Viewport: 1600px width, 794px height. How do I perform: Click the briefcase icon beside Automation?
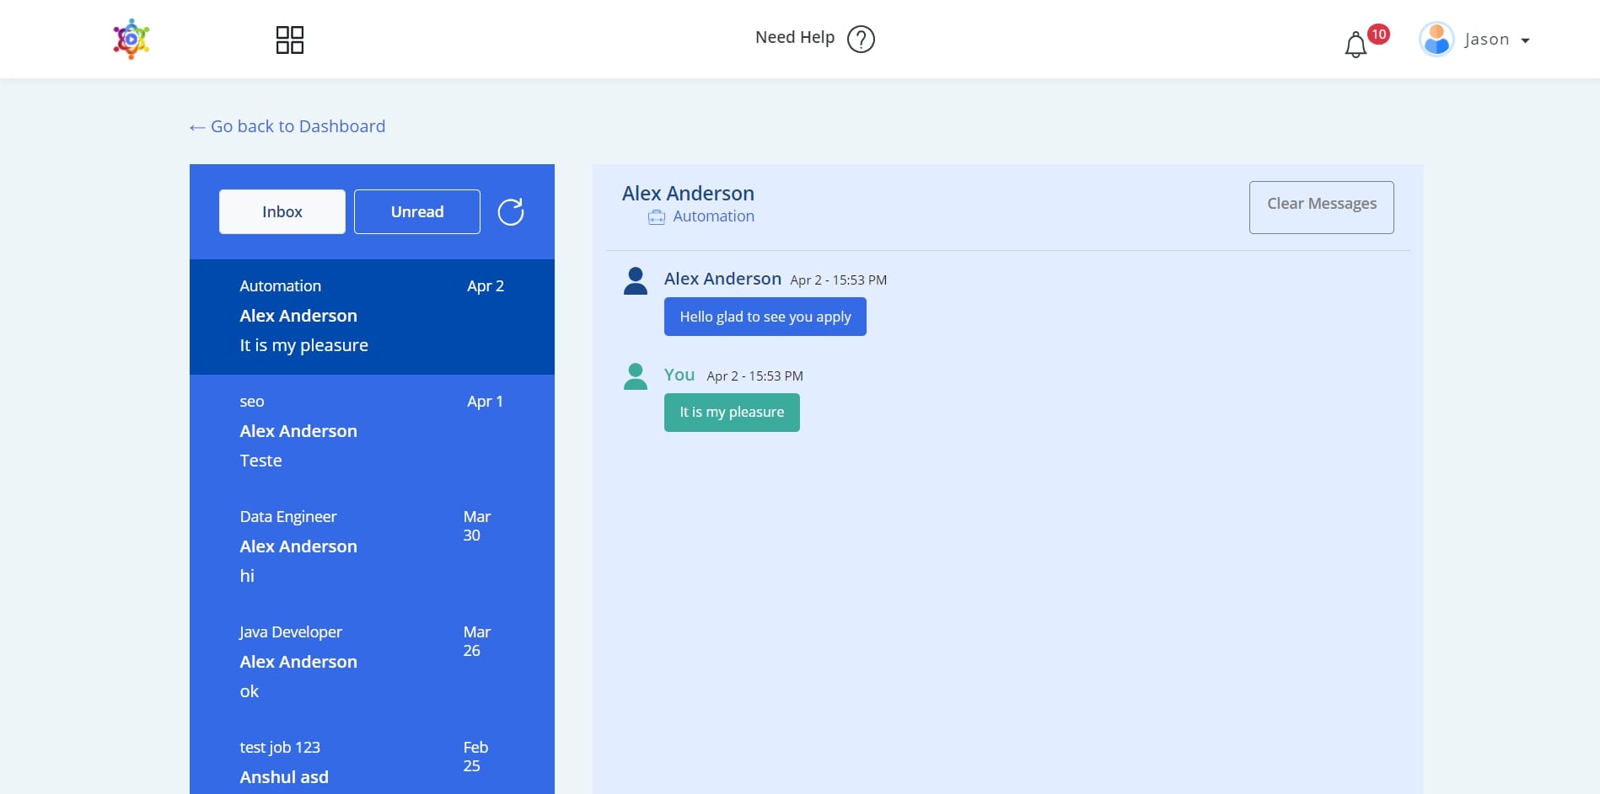click(x=656, y=217)
